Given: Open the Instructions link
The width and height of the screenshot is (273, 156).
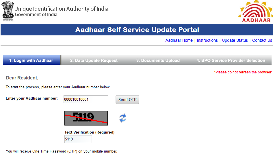Looking at the screenshot, I should [207, 40].
